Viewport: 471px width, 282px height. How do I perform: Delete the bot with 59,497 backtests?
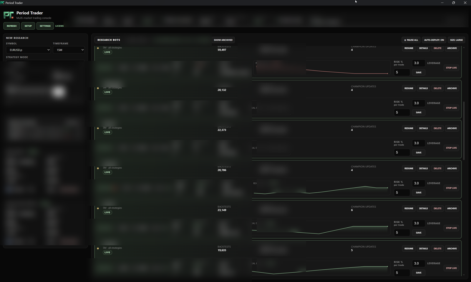click(437, 48)
